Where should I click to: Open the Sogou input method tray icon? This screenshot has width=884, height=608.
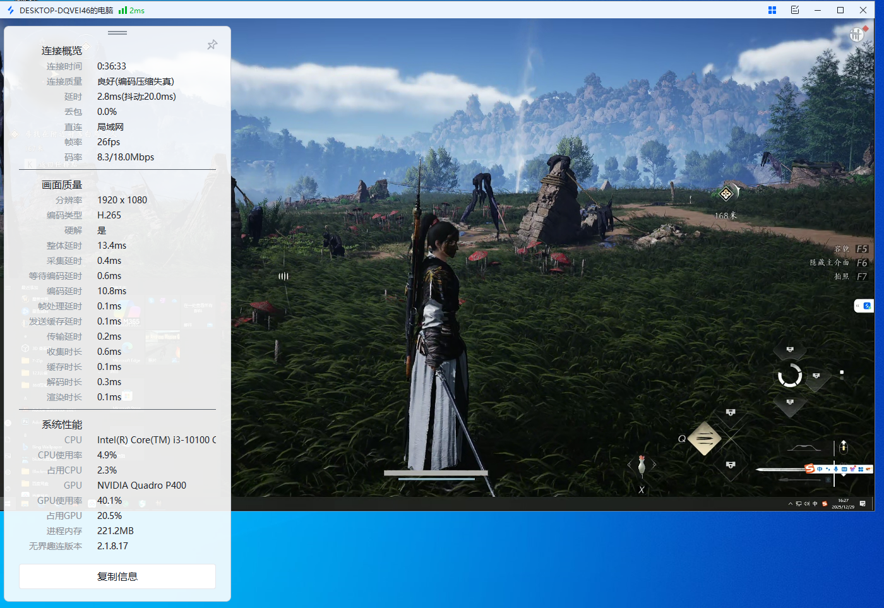825,504
